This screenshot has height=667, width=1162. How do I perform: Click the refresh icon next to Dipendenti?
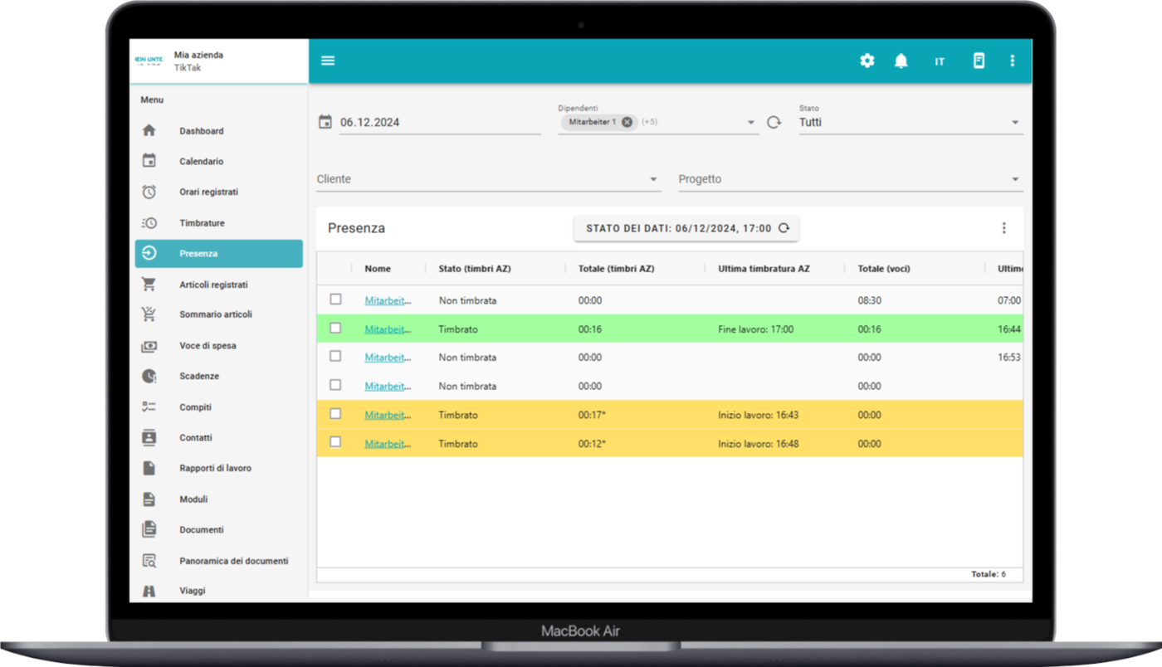[x=774, y=122]
